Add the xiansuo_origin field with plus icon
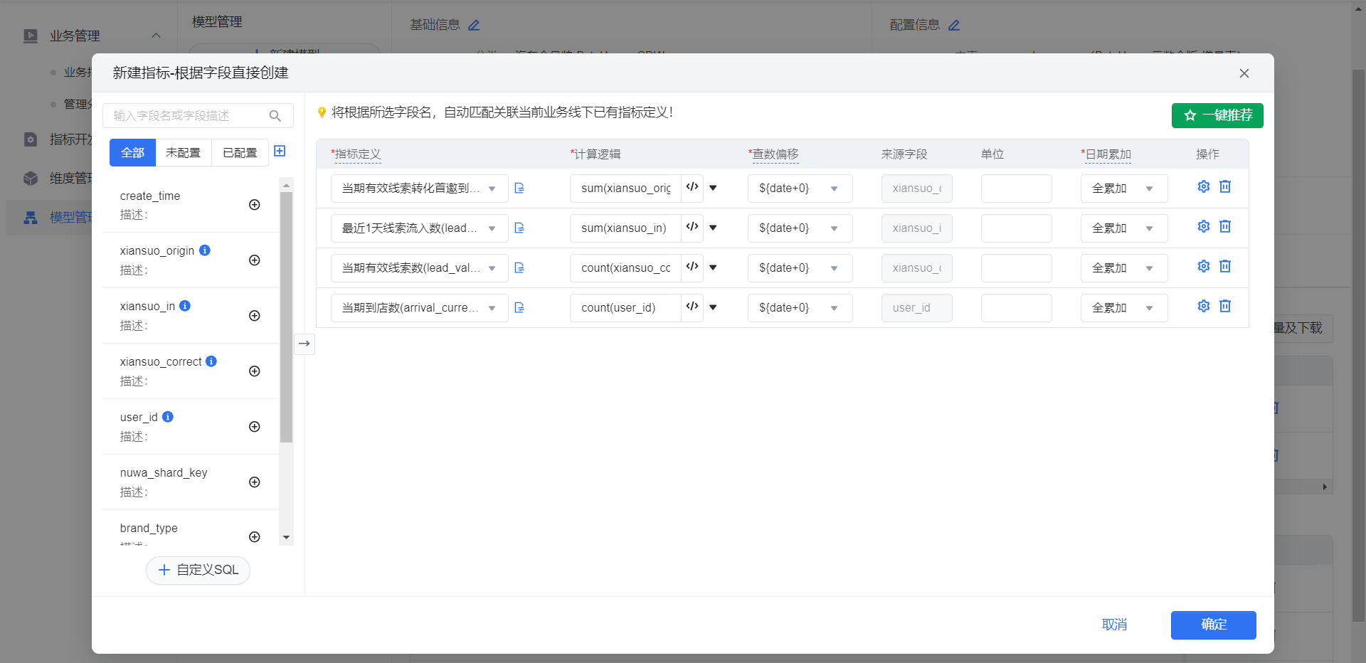 point(254,260)
